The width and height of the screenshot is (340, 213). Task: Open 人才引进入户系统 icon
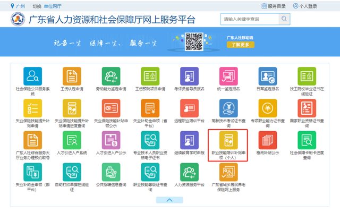pyautogui.click(x=72, y=140)
